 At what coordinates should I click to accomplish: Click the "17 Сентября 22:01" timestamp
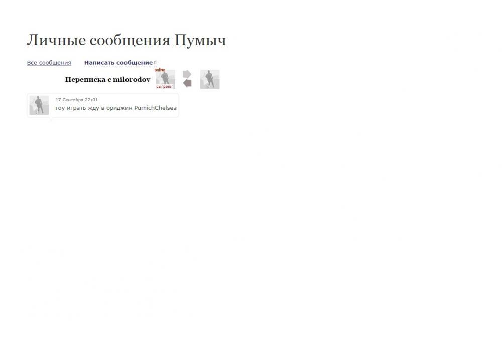tap(77, 100)
